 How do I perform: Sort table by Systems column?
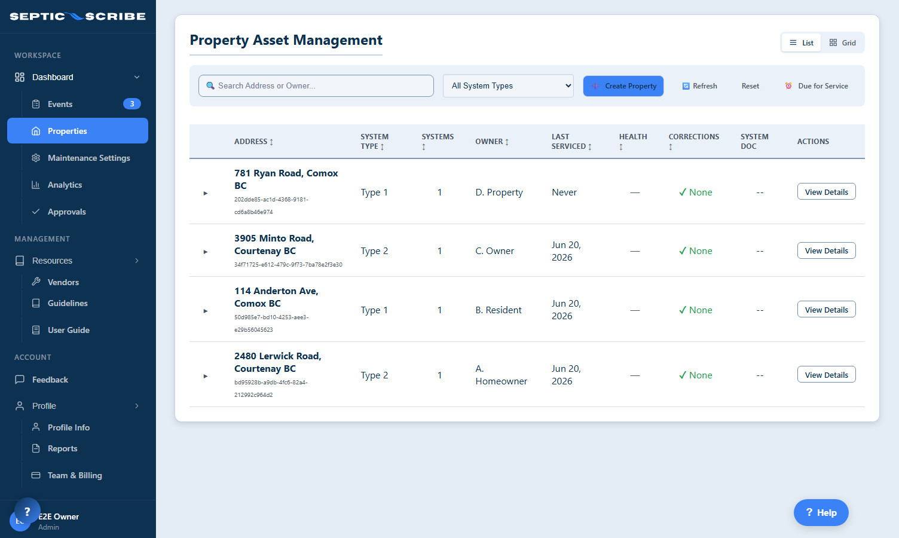[438, 142]
